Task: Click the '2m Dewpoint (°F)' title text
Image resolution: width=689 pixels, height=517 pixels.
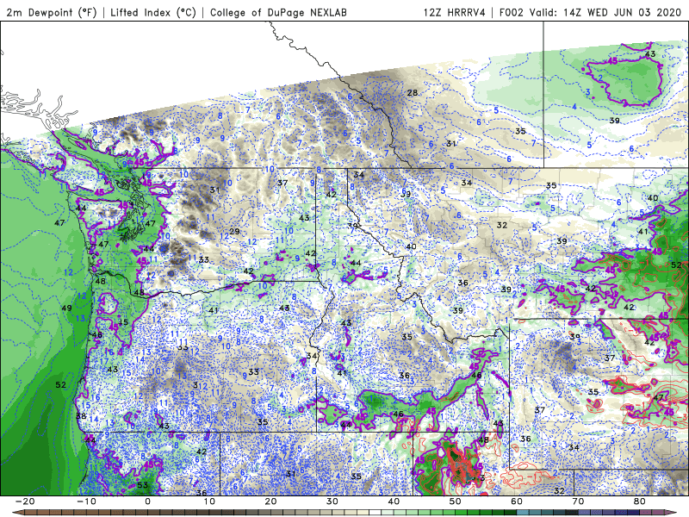Action: pos(52,12)
